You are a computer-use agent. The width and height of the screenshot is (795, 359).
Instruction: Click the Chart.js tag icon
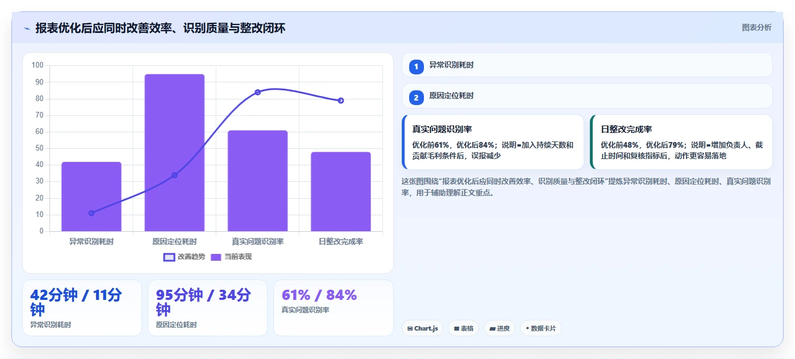[410, 328]
